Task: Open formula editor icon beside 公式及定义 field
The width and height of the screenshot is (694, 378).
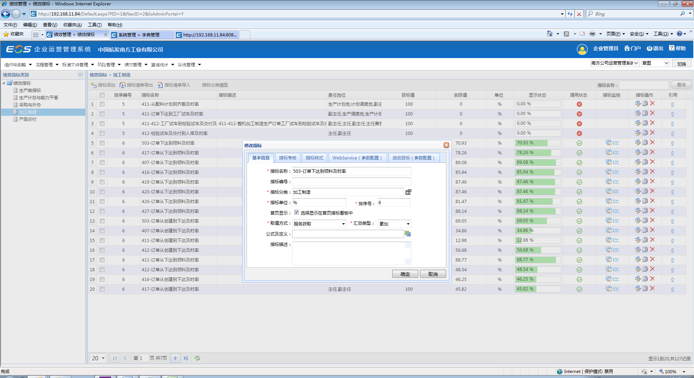Action: coord(408,234)
